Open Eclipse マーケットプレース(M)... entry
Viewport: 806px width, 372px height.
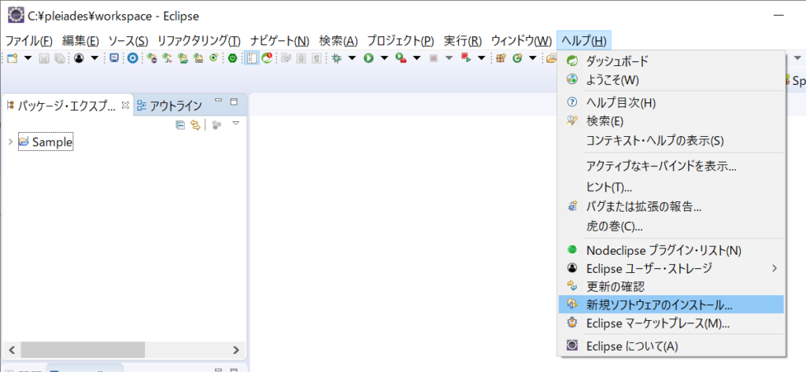(x=671, y=323)
